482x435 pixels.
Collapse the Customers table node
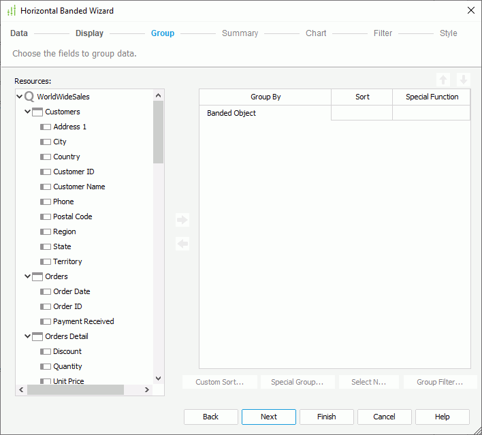[x=28, y=112]
